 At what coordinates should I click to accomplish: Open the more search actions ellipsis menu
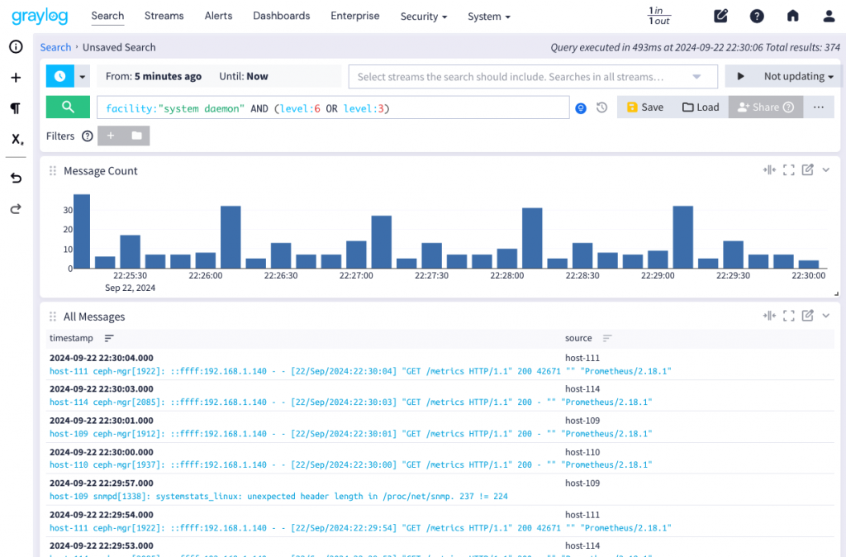[x=819, y=107]
